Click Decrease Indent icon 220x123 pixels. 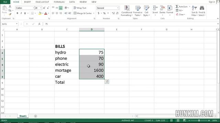[x=66, y=13]
